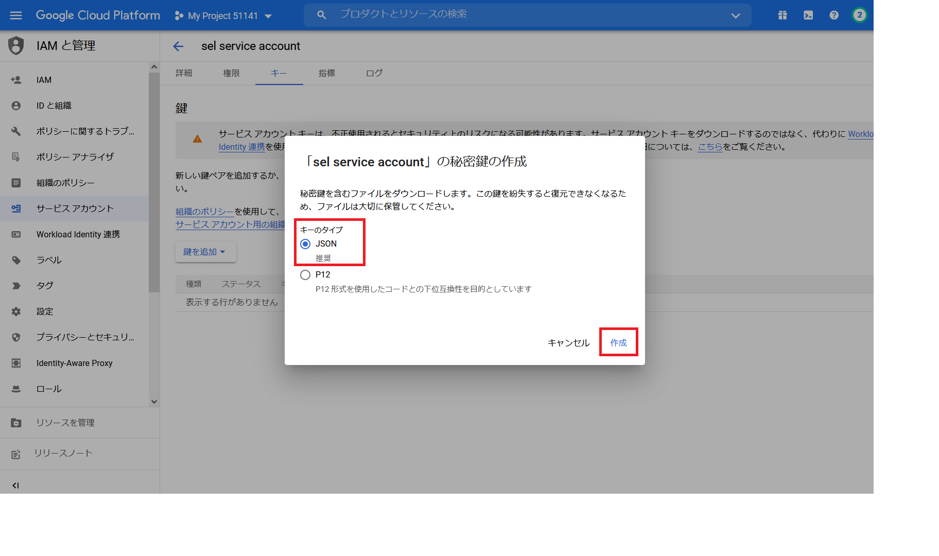Open the サービス アカウント用の組織 link
This screenshot has height=556, width=939.
coord(230,224)
